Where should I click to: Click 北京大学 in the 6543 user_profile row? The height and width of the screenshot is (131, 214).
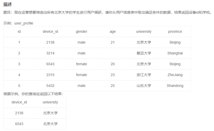[144, 64]
